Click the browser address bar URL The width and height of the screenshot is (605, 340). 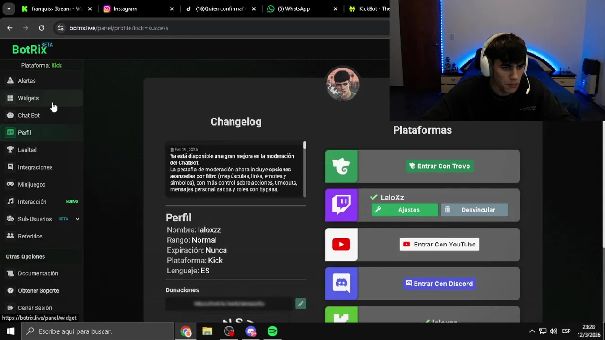[x=119, y=28]
